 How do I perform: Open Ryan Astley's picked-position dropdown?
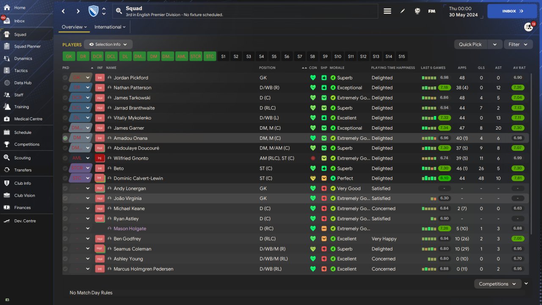coord(80,219)
